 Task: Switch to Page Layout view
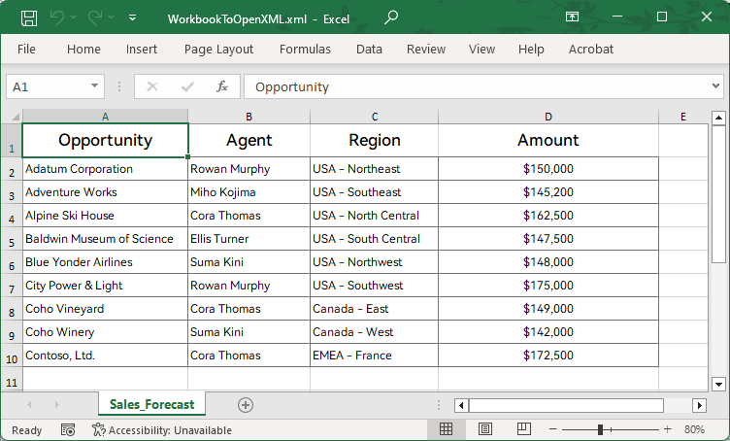pos(485,429)
